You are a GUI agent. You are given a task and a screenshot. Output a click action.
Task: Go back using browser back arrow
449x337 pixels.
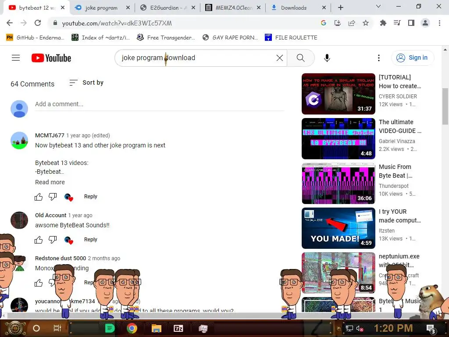(10, 23)
